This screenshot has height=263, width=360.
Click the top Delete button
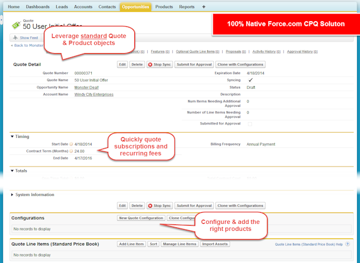(x=137, y=64)
